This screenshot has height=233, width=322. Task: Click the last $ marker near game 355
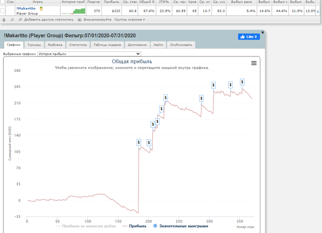click(x=242, y=82)
